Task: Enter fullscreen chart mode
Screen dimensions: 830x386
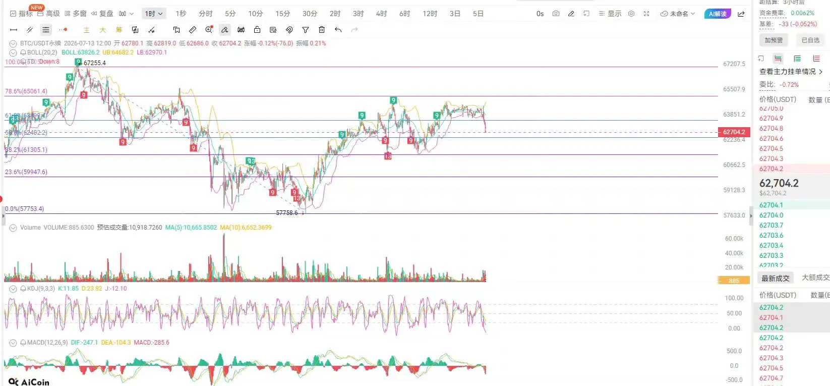Action: (x=646, y=14)
